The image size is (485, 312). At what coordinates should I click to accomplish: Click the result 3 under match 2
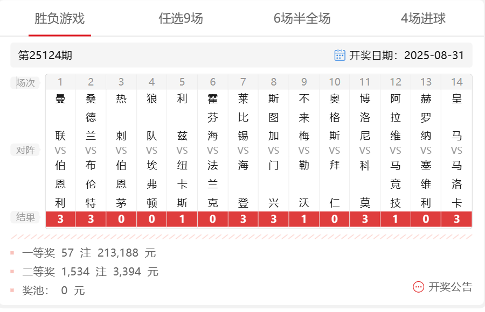pos(91,219)
